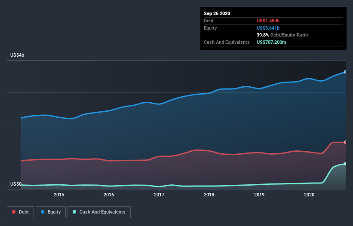Click the US$1.450b debt value

tap(268, 21)
